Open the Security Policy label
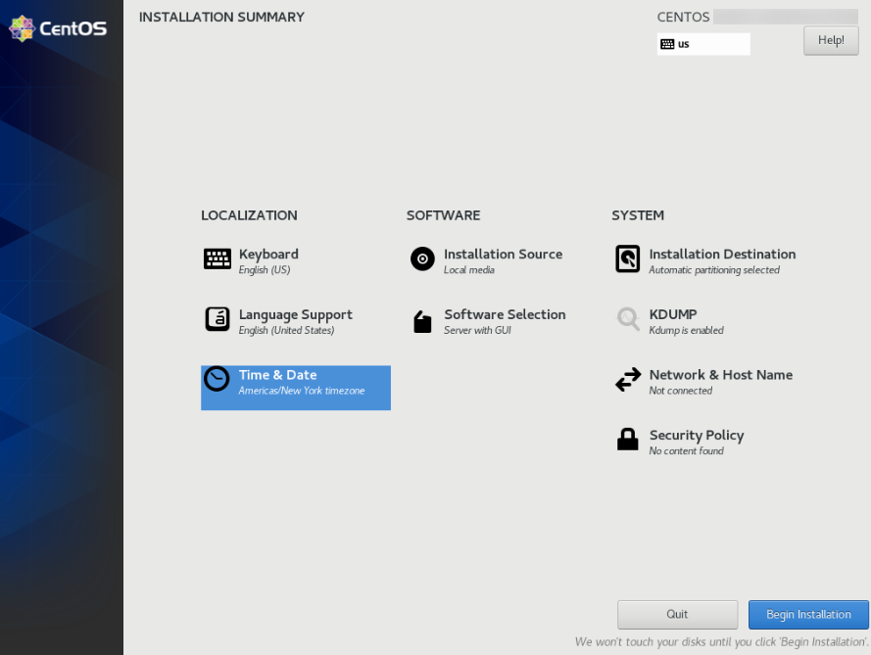This screenshot has height=655, width=871. coord(697,436)
